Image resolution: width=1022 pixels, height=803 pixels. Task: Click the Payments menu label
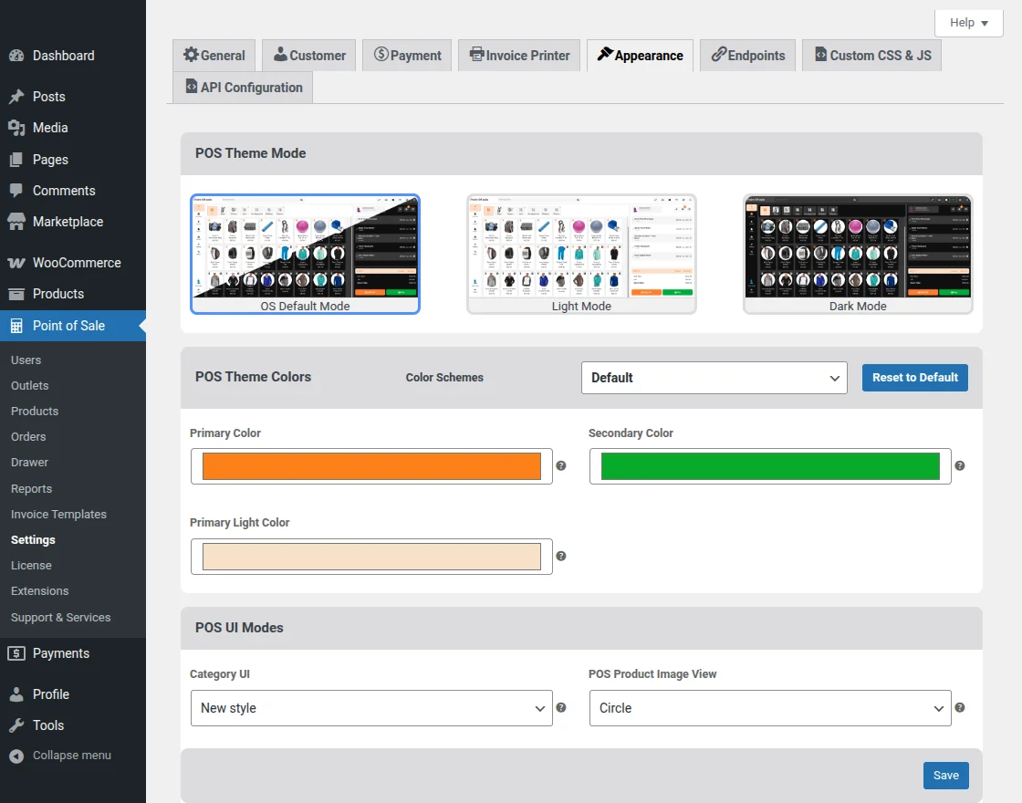point(60,653)
